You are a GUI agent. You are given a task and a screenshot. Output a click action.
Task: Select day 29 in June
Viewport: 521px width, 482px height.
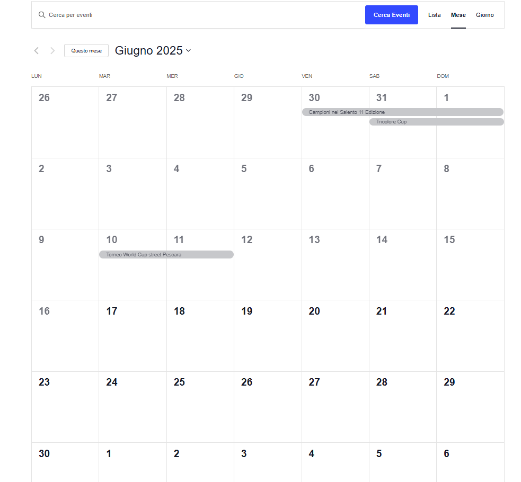449,382
